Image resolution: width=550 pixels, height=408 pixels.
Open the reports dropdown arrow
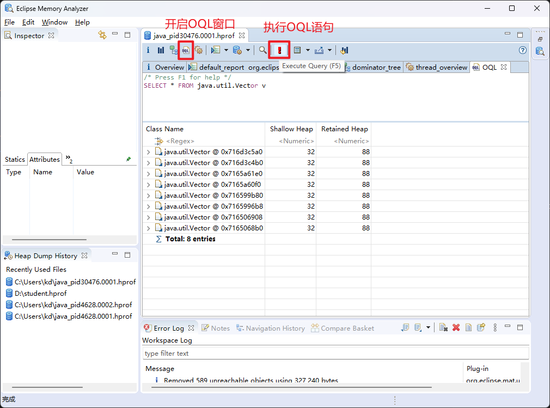click(x=226, y=50)
